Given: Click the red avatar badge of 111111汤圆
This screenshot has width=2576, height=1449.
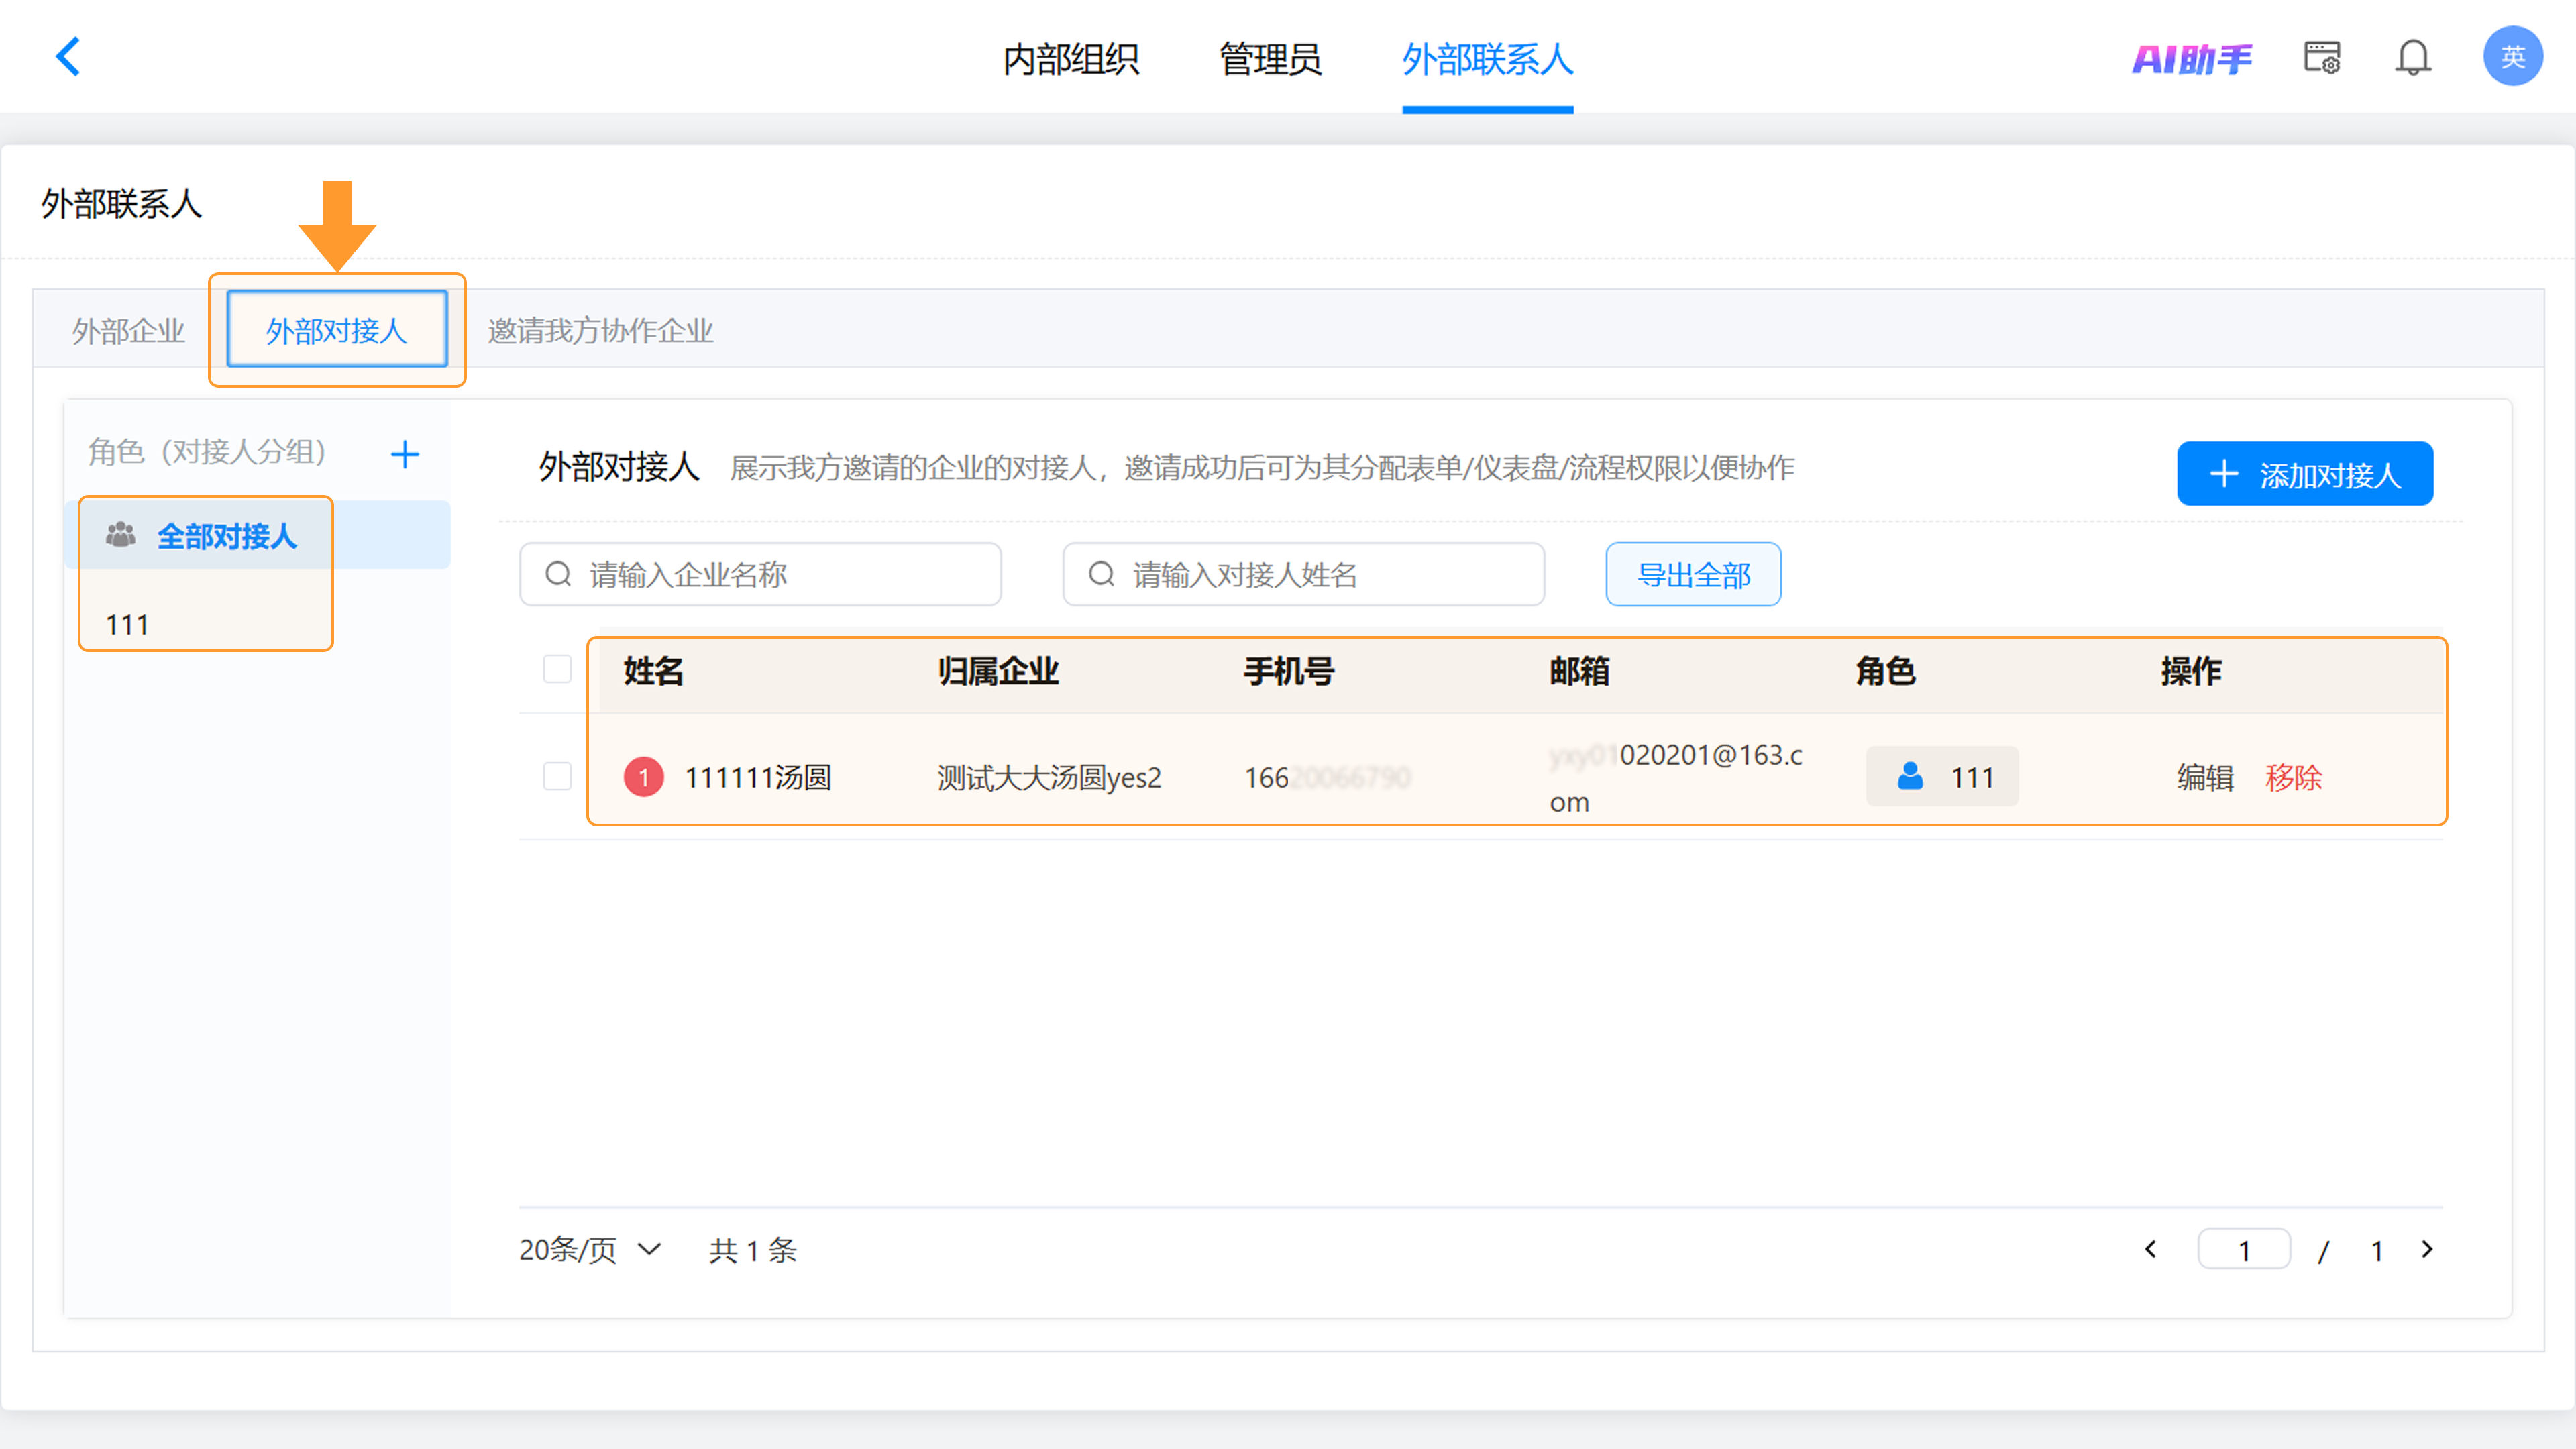Looking at the screenshot, I should tap(644, 777).
